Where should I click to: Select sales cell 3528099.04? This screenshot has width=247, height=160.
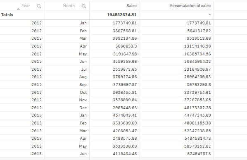pyautogui.click(x=125, y=100)
